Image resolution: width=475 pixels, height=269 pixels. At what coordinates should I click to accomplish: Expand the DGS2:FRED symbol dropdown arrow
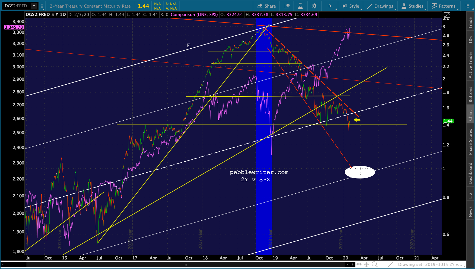pos(34,6)
